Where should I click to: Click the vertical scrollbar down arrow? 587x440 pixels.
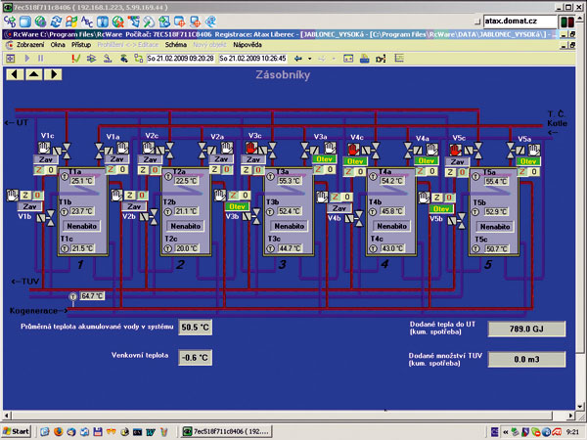(x=579, y=406)
